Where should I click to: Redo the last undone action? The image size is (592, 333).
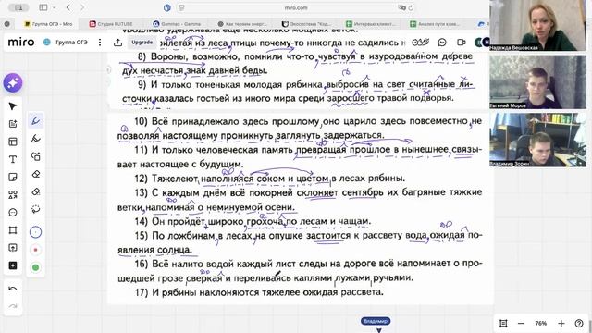12,306
